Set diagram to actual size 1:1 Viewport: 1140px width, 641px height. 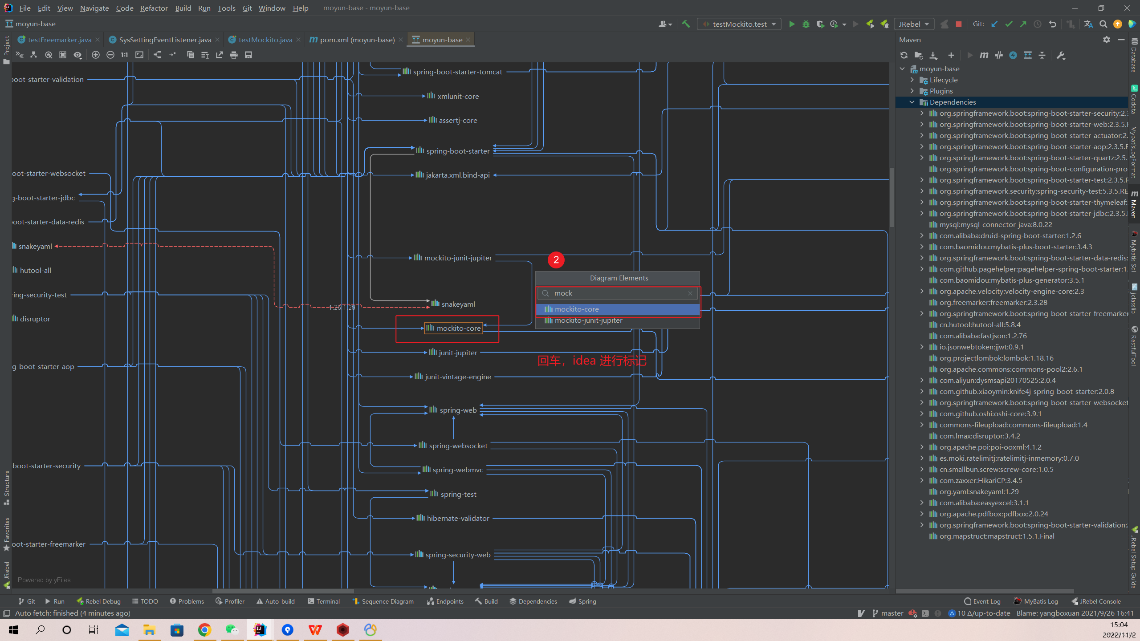click(125, 55)
